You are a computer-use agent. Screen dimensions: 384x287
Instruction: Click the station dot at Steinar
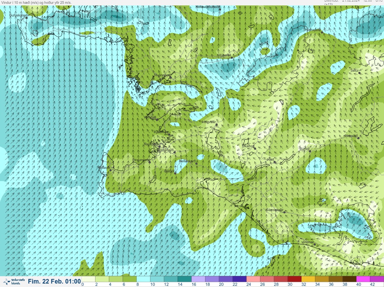[x=315, y=244]
